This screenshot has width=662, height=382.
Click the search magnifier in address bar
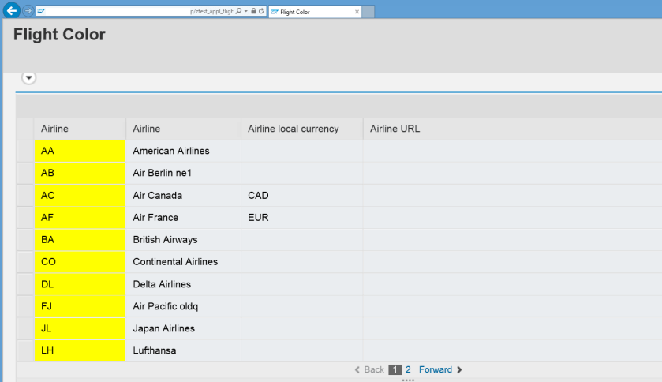tap(238, 11)
